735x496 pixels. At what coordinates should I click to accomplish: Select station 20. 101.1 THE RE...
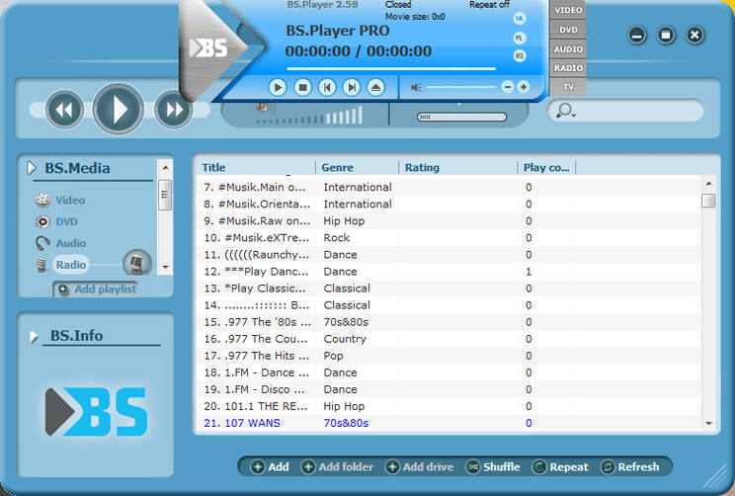click(449, 406)
